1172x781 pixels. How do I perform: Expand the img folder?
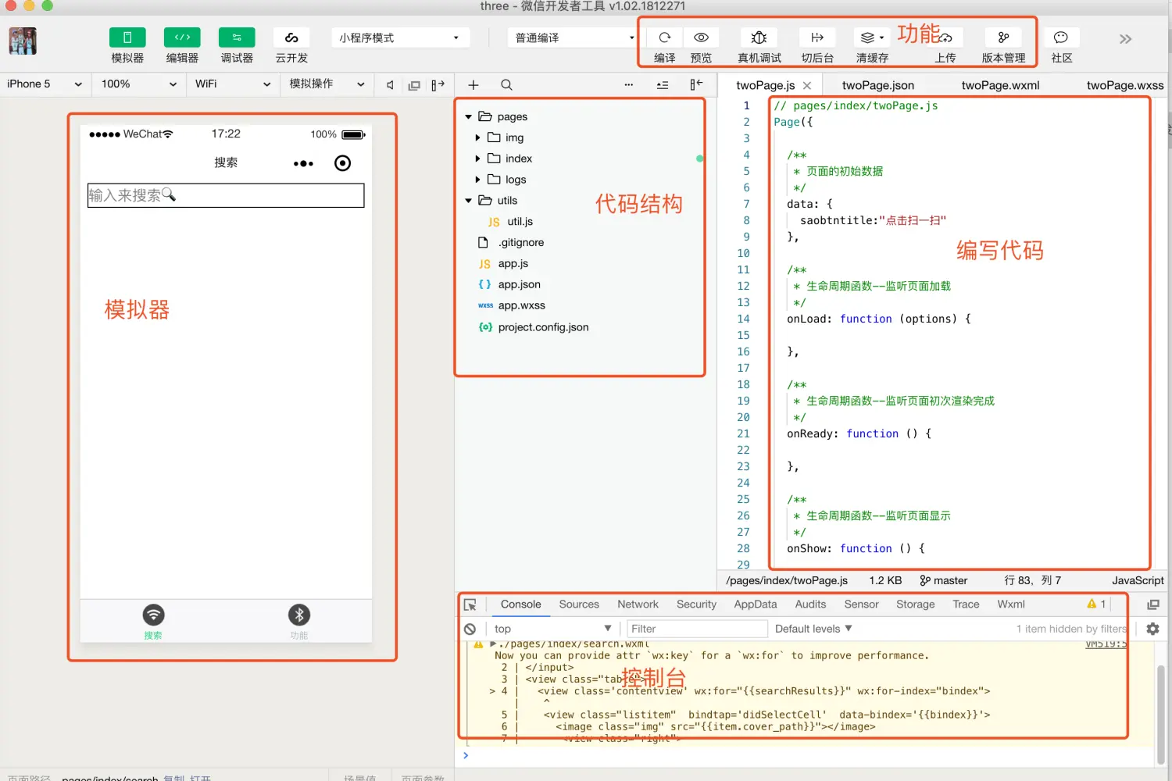pyautogui.click(x=477, y=137)
